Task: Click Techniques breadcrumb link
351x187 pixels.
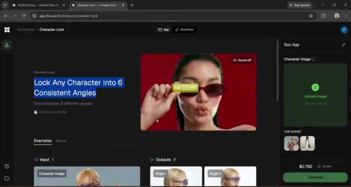Action: (26, 30)
